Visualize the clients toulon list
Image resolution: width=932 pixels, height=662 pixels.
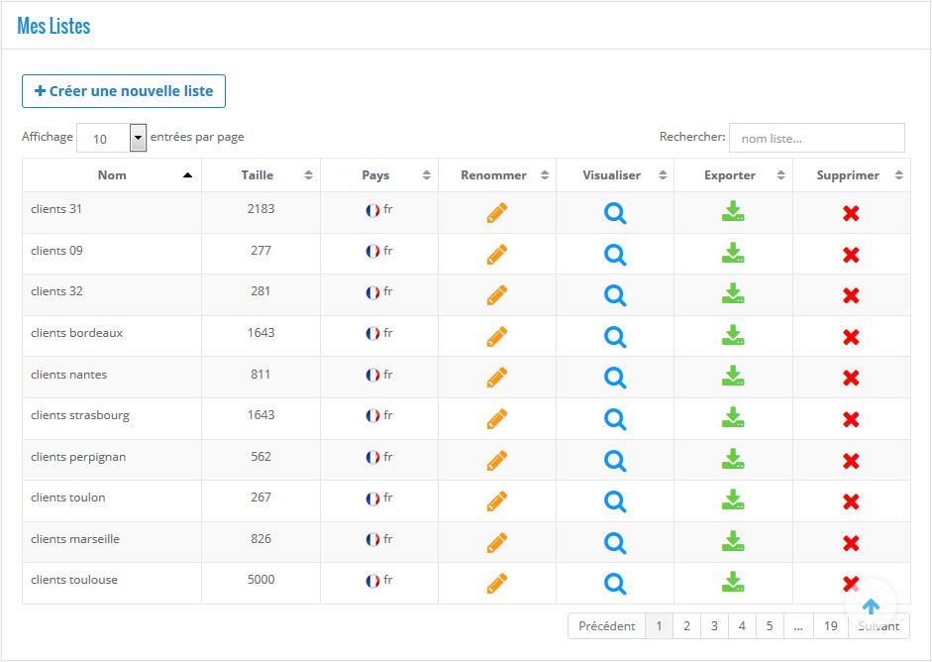615,501
